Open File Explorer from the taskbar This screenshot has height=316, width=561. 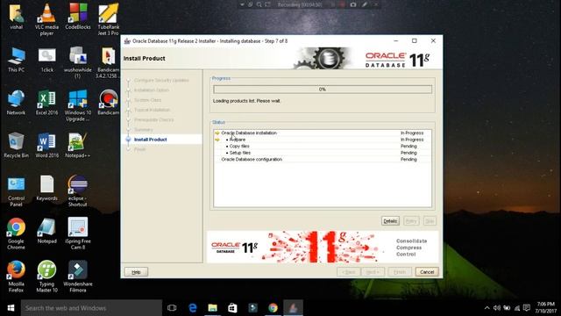coord(212,308)
